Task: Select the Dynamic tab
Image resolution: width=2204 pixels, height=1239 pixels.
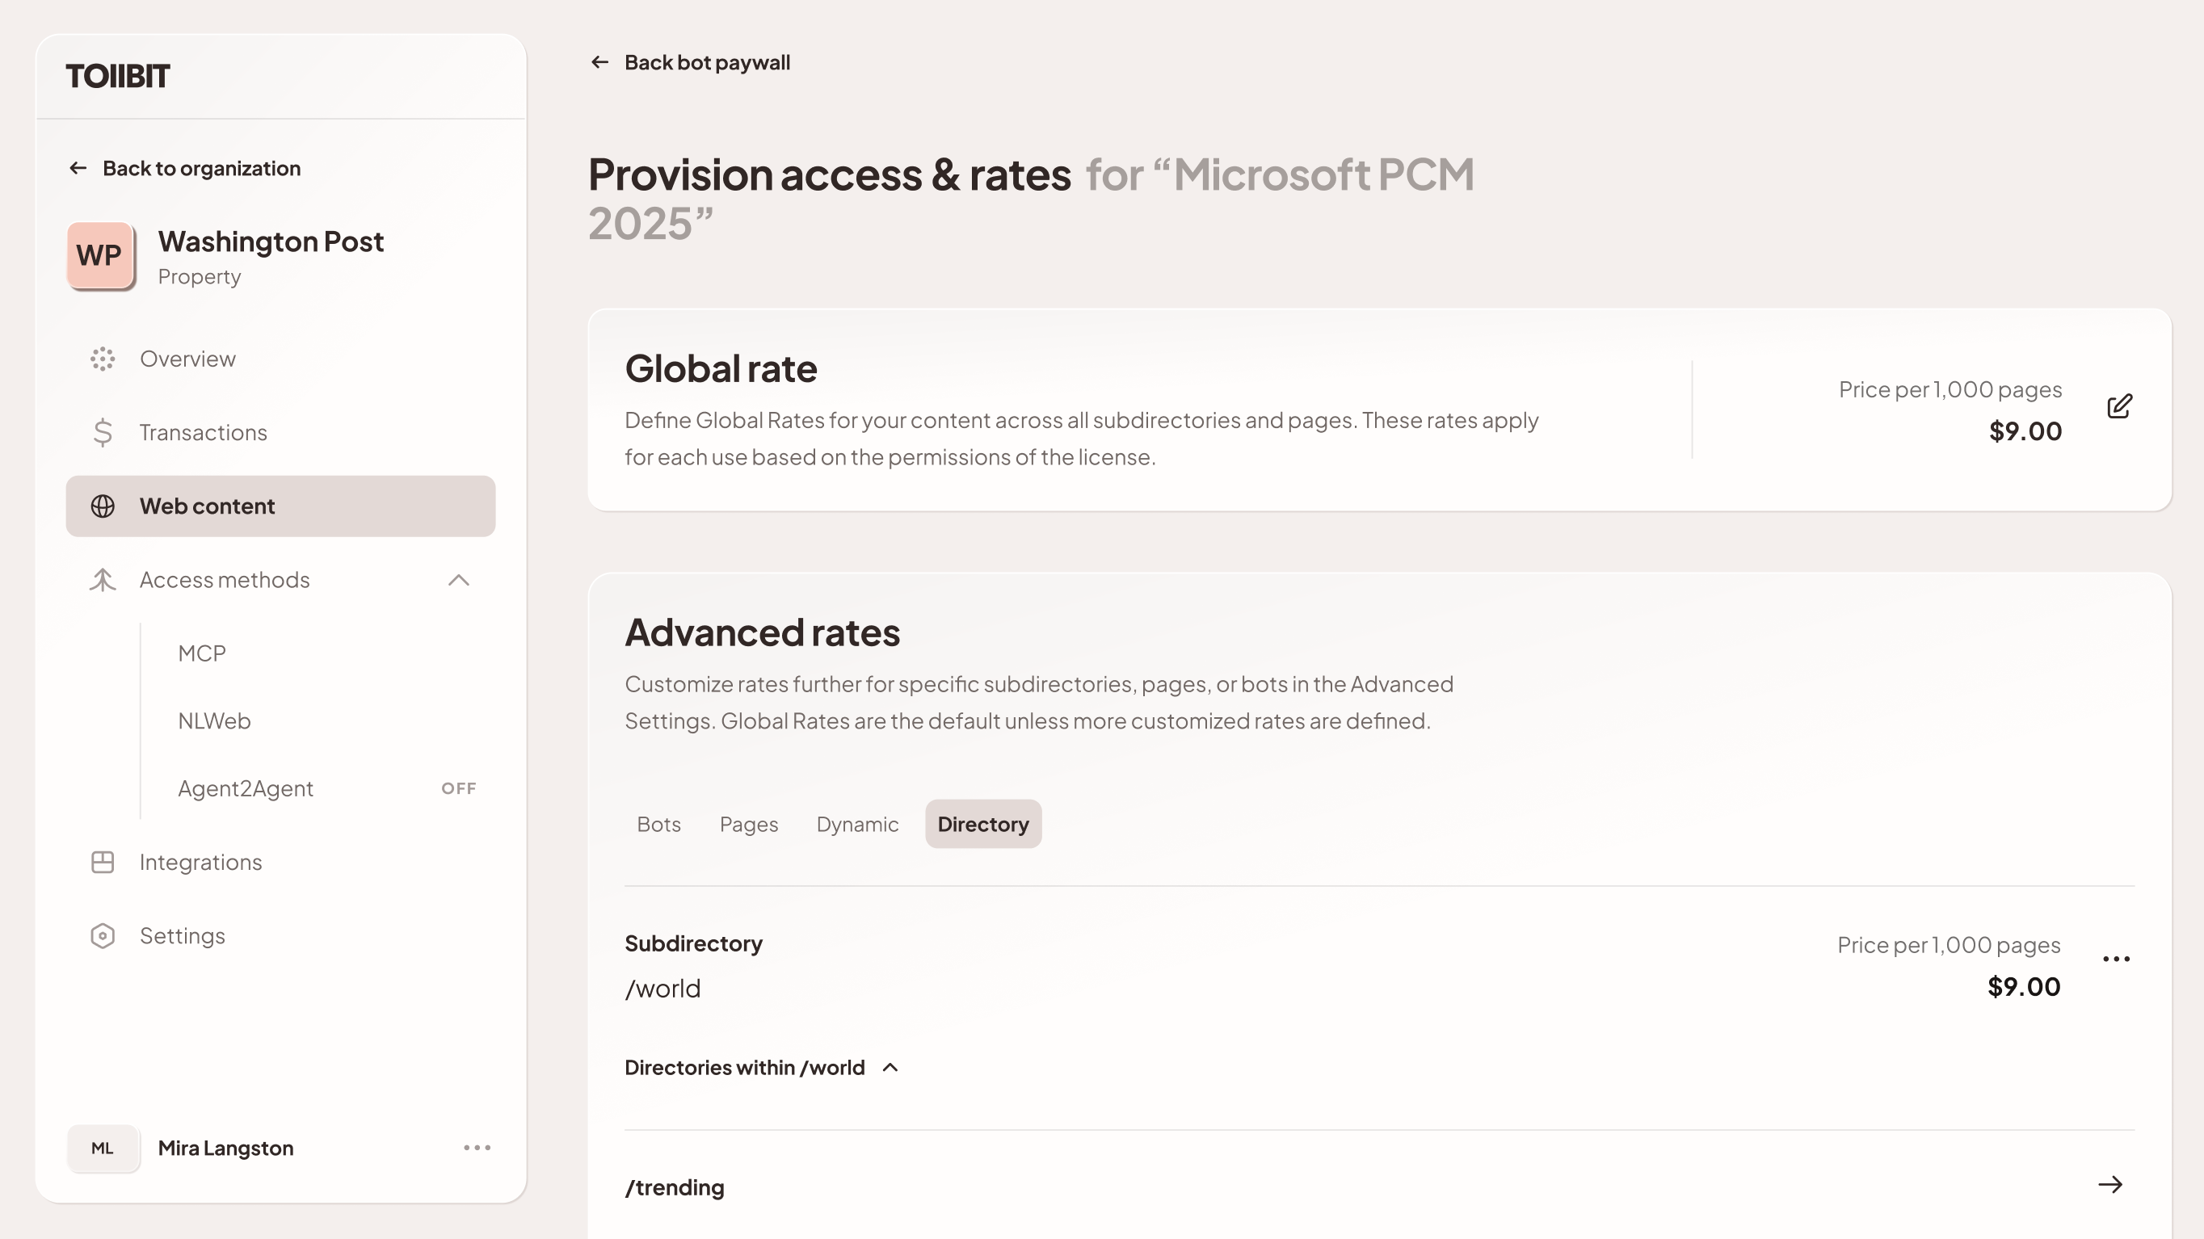Action: [857, 825]
